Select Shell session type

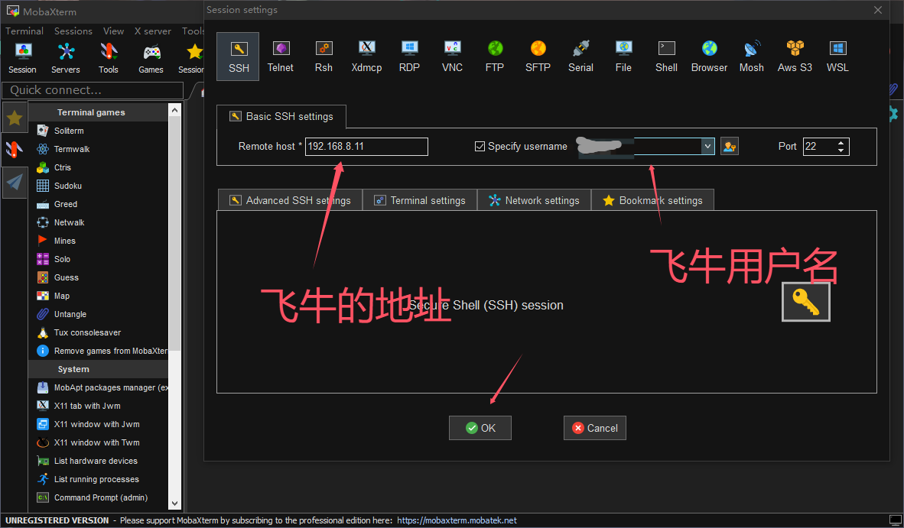click(666, 57)
